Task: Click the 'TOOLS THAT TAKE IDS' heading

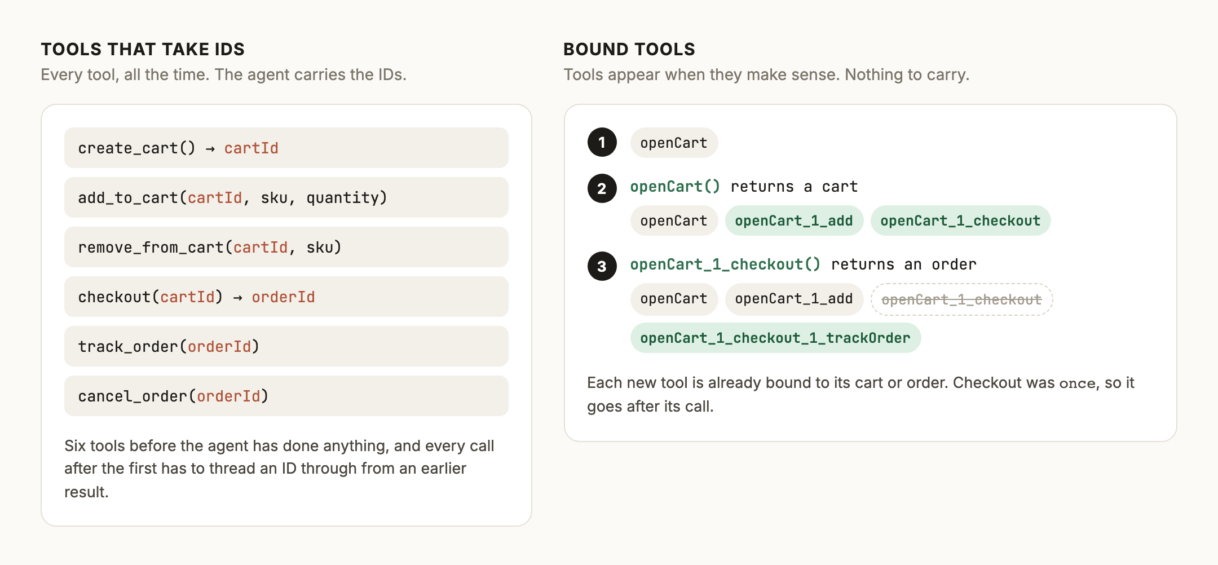Action: 143,49
